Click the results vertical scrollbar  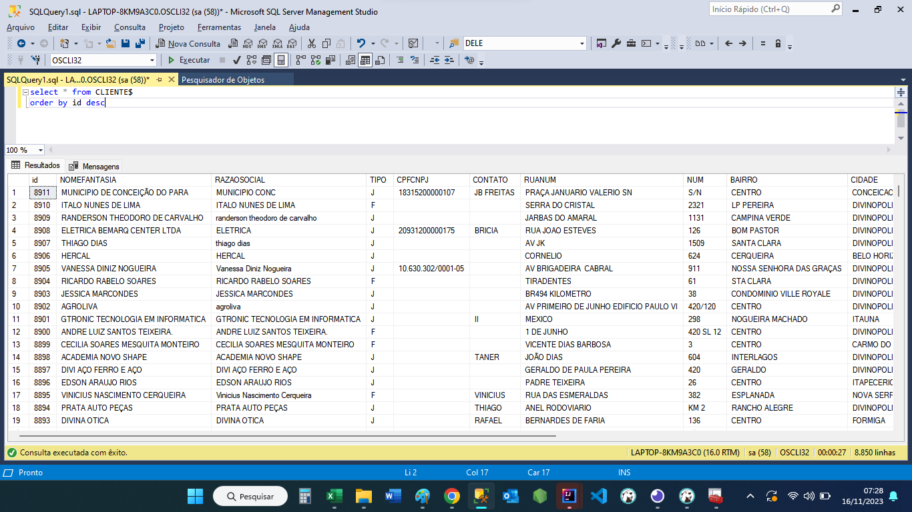pos(899,191)
